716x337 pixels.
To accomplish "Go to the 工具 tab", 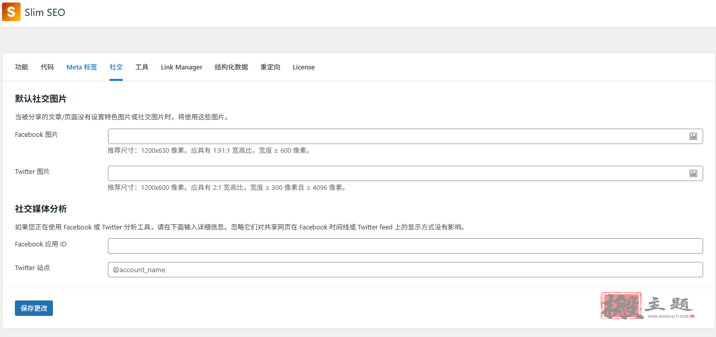I will point(142,67).
